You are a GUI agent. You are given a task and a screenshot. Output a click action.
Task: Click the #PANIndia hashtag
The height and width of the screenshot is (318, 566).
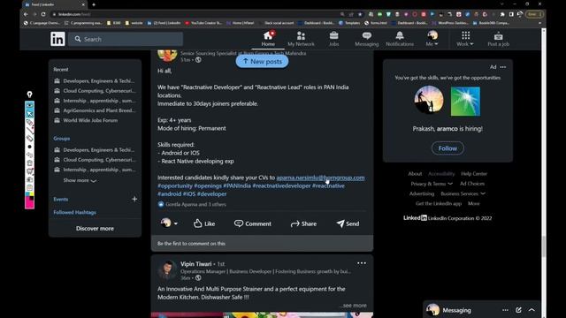coord(237,185)
